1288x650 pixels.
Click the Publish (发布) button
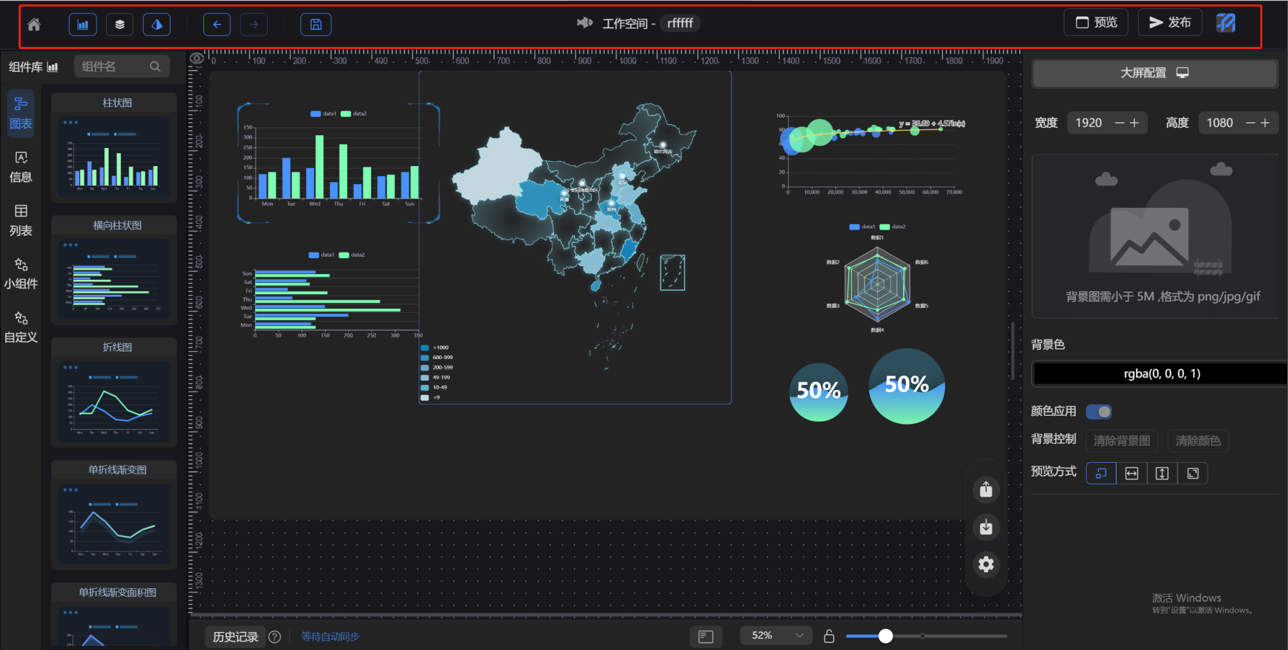click(1170, 23)
